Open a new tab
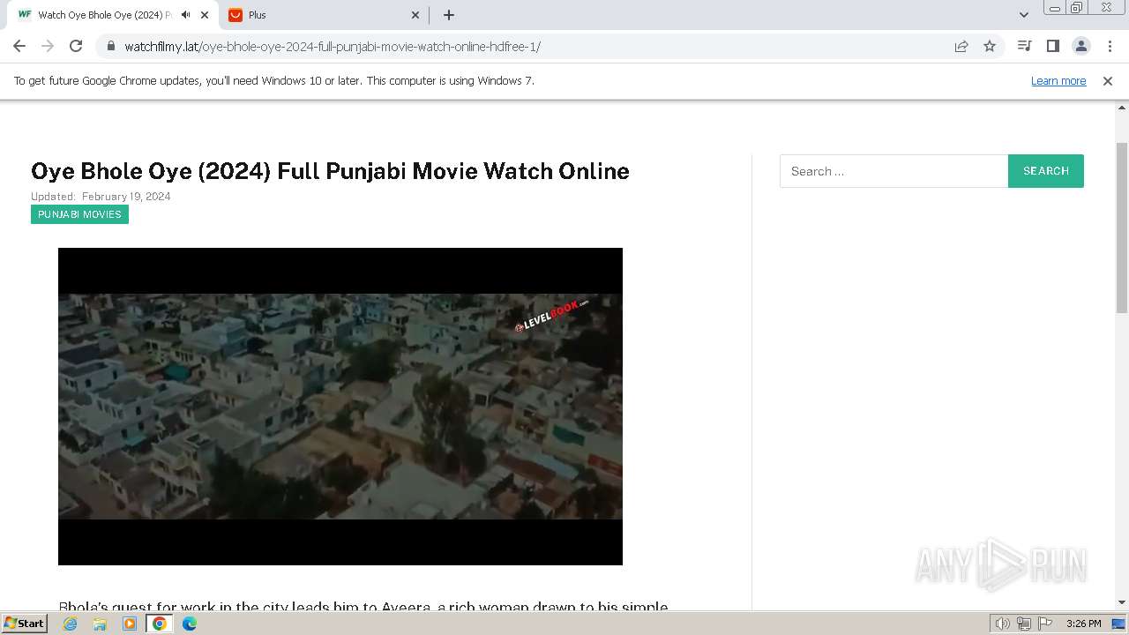Screen dimensions: 1129x635 [448, 15]
